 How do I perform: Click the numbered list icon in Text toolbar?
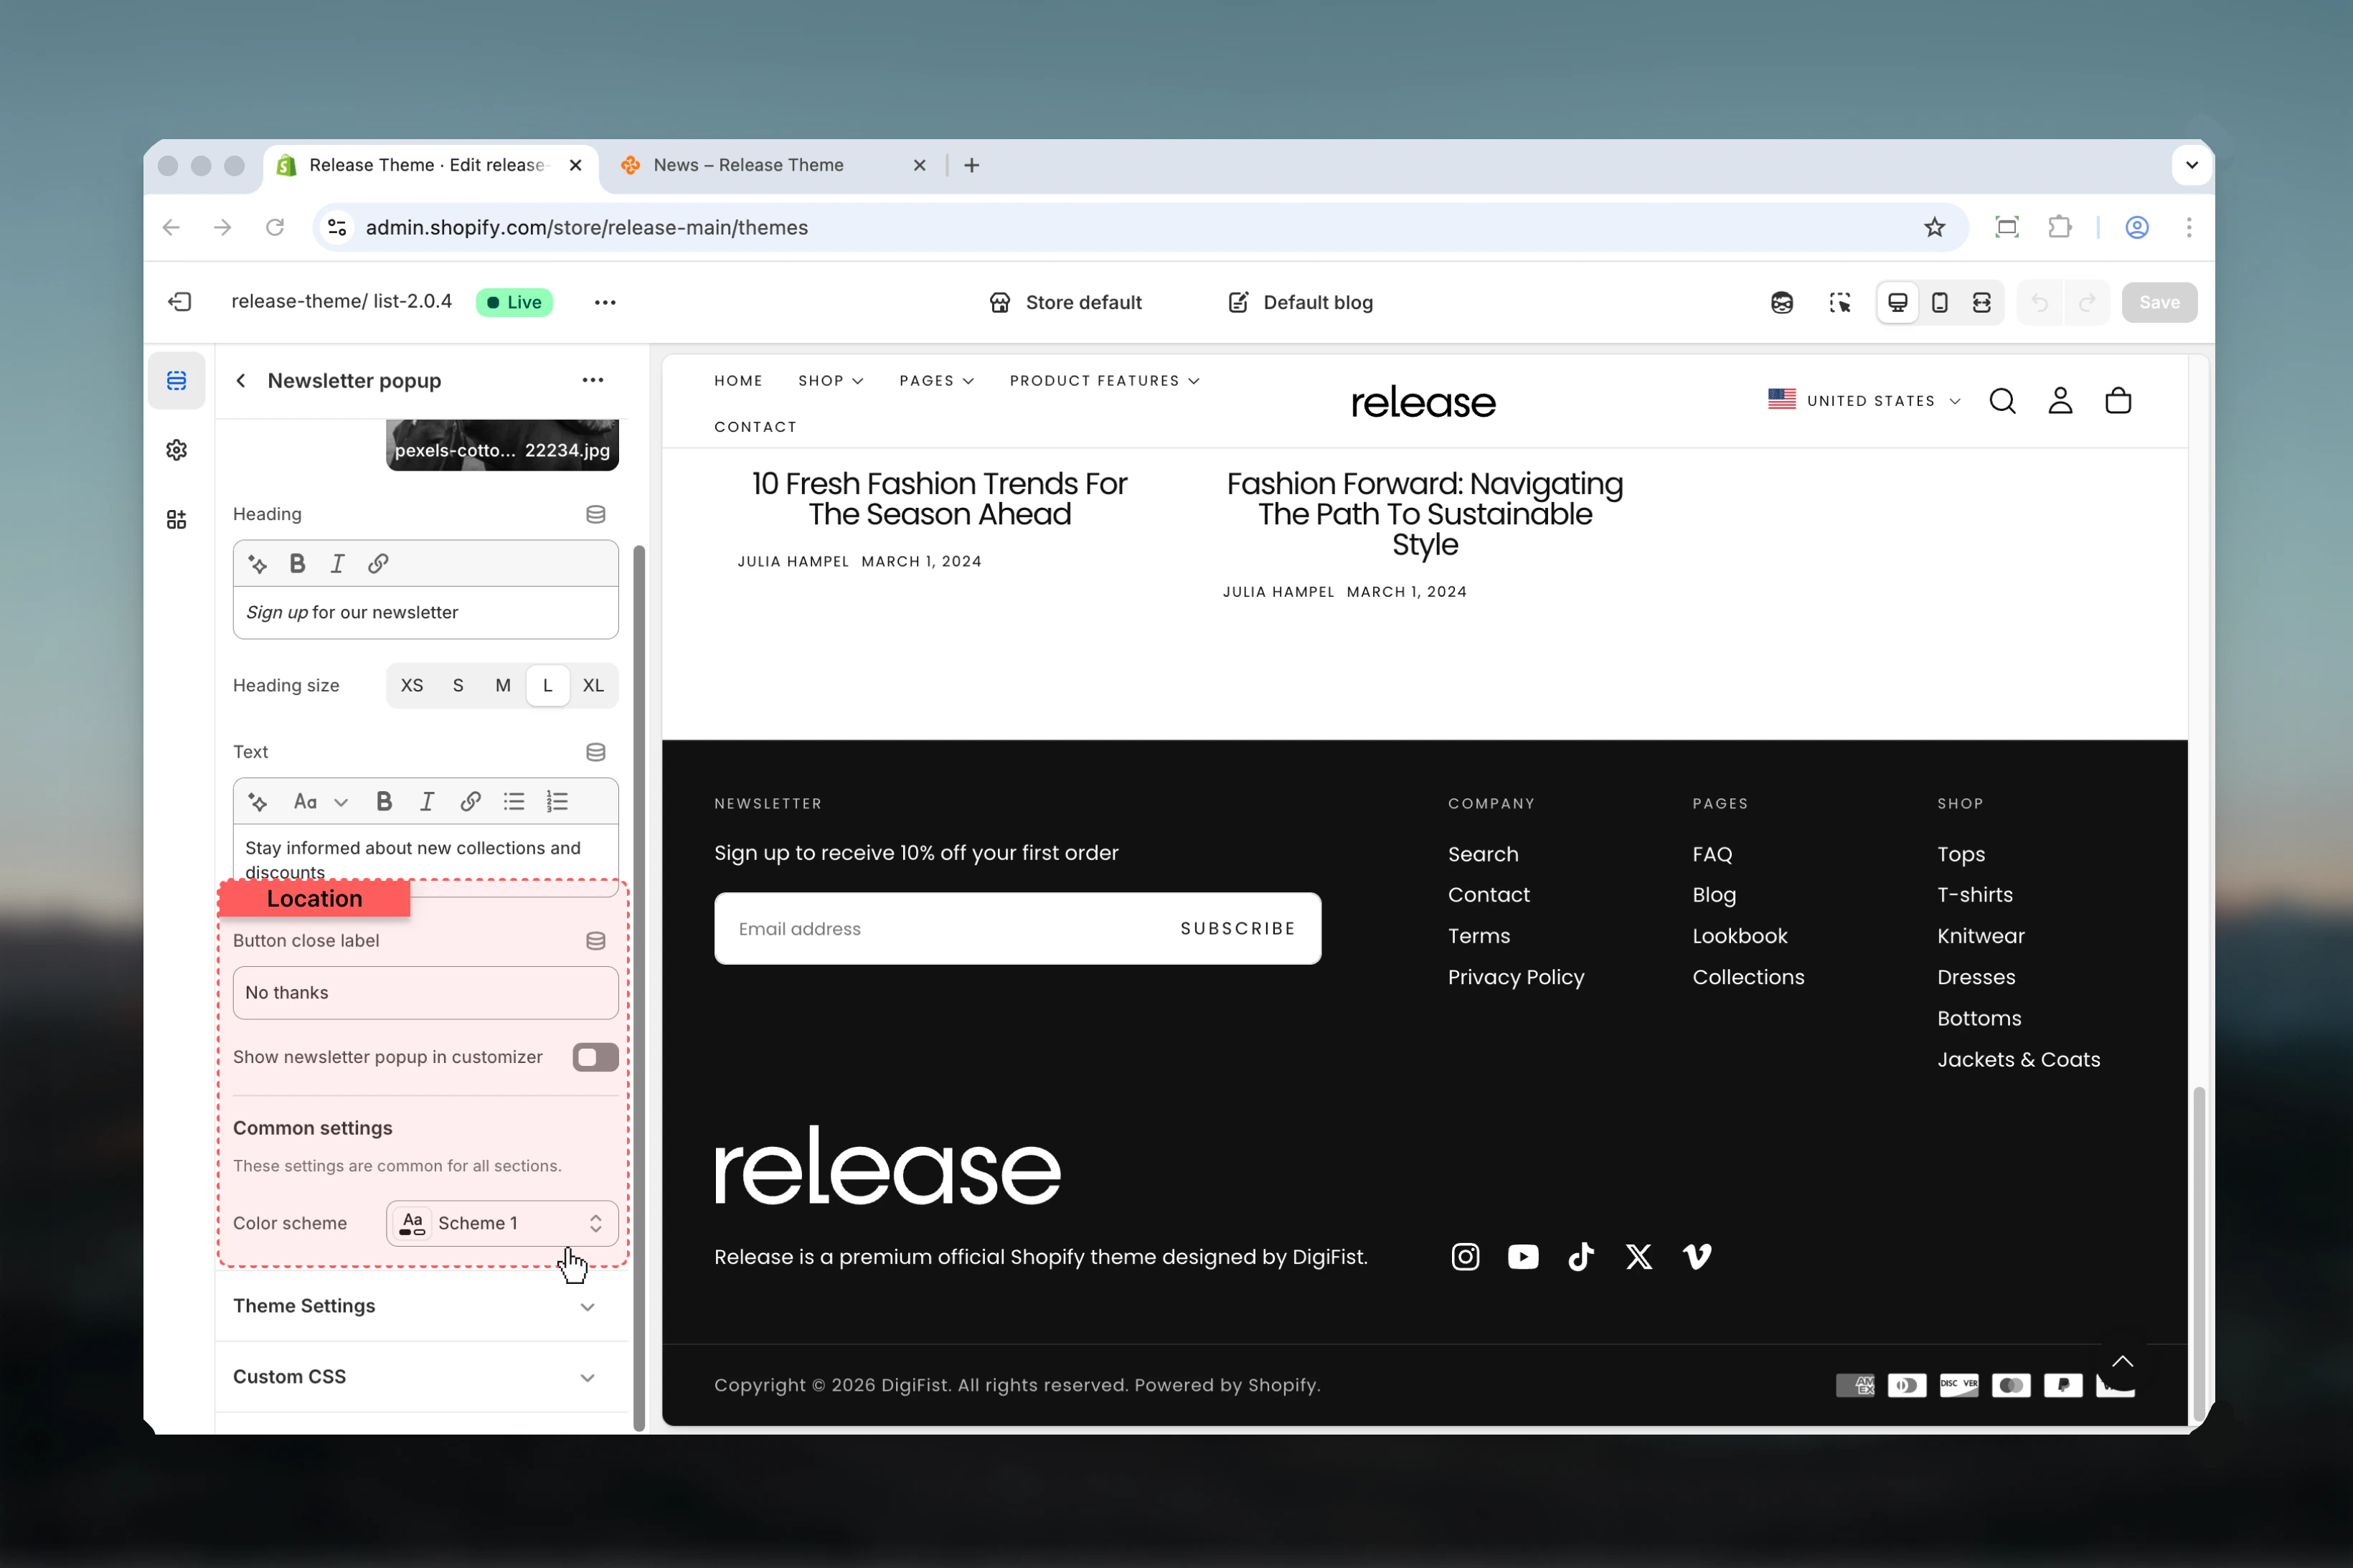coord(557,802)
